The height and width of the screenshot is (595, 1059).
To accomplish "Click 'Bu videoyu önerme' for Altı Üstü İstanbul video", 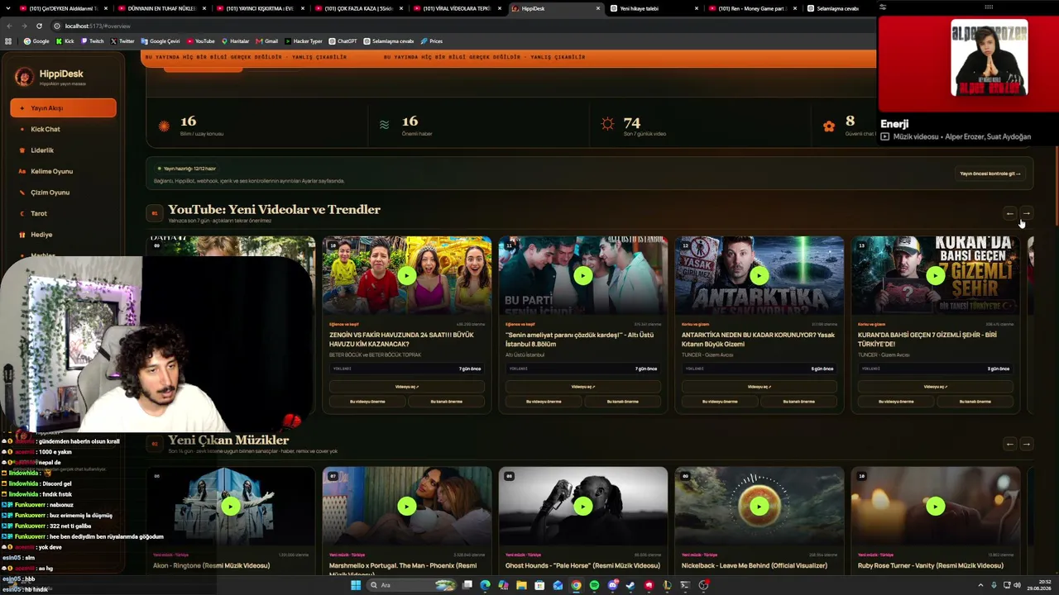I will pos(544,402).
